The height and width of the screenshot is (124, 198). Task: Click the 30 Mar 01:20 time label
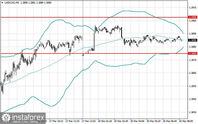tap(105, 121)
